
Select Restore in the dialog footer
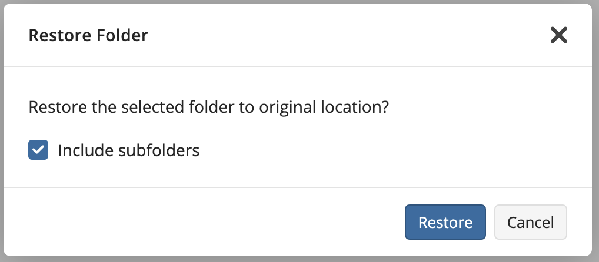pyautogui.click(x=445, y=222)
